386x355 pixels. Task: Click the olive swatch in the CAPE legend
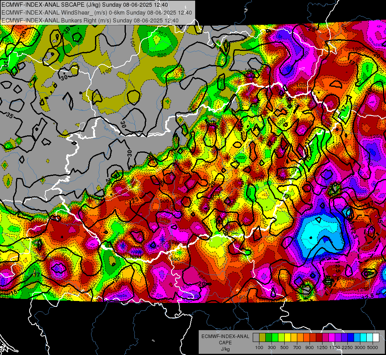pyautogui.click(x=263, y=337)
